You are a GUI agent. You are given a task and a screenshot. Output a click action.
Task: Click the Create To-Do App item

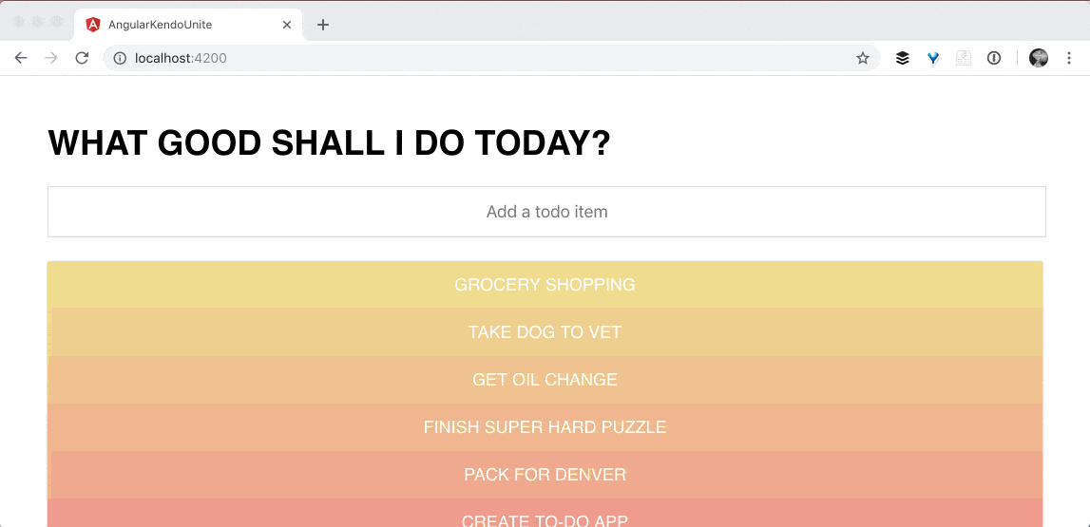(545, 518)
